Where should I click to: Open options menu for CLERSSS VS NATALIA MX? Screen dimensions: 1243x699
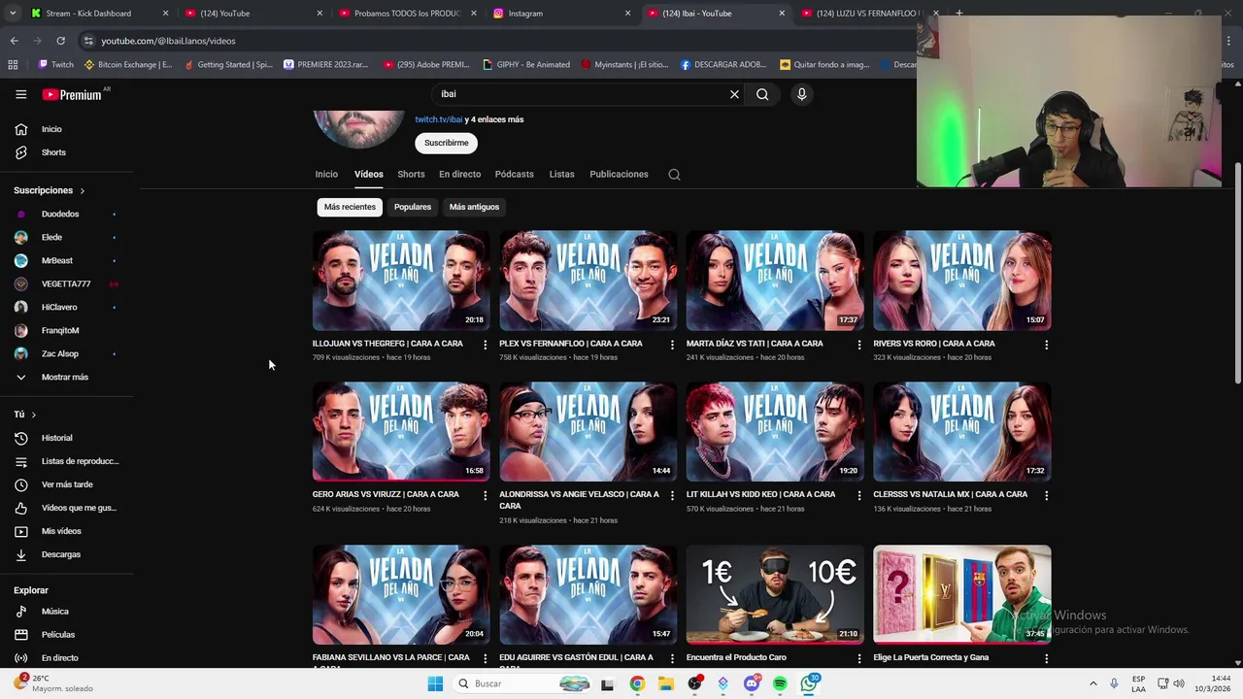[x=1046, y=495]
